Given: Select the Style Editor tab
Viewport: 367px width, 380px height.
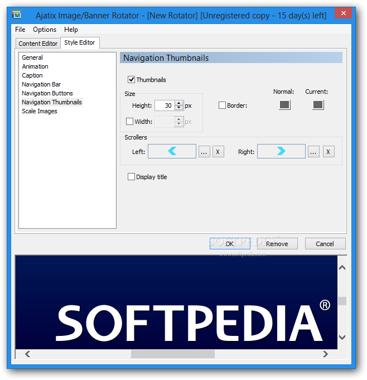Looking at the screenshot, I should click(x=80, y=42).
